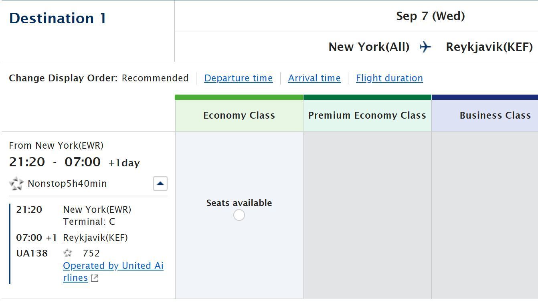Sort flights by Departure time

pyautogui.click(x=239, y=78)
